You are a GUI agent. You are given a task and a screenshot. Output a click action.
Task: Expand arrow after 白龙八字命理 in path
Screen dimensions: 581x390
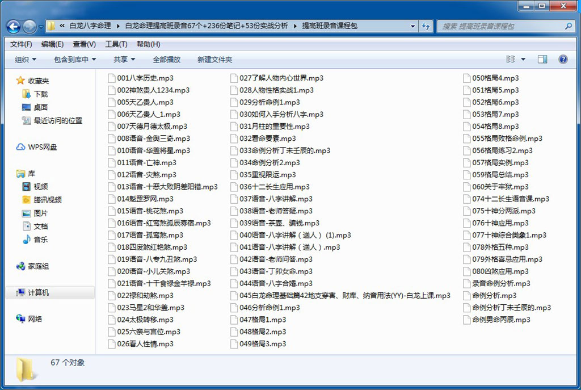(x=118, y=26)
